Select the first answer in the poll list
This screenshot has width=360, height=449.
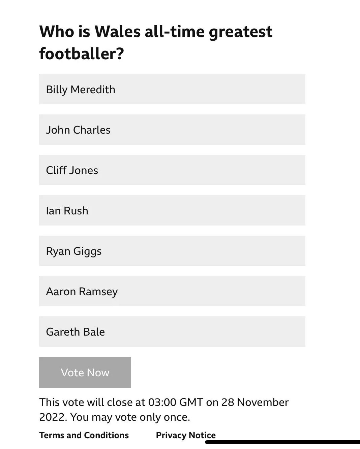pyautogui.click(x=172, y=89)
